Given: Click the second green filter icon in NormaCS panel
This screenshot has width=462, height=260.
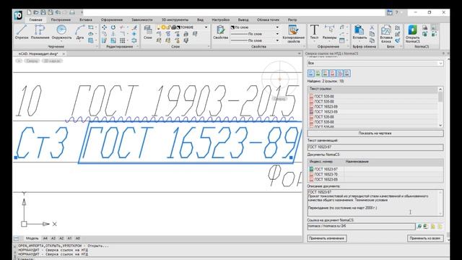Looking at the screenshot, I should click(318, 74).
